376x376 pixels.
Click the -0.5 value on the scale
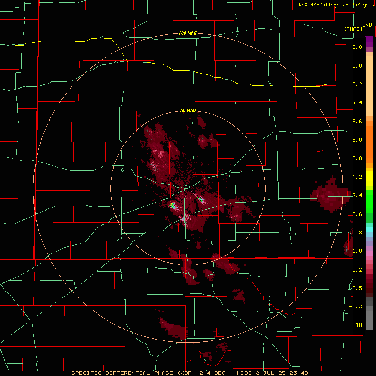point(356,288)
